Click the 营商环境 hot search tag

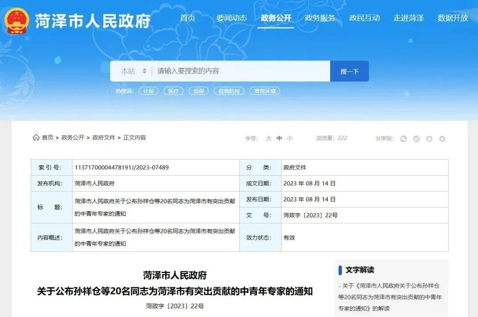click(265, 91)
